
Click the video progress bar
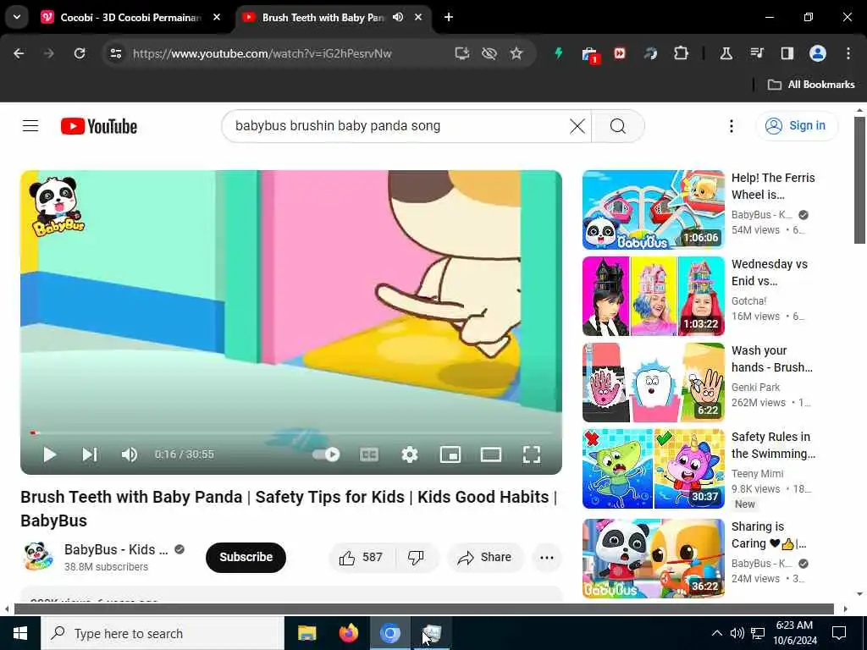[x=291, y=432]
